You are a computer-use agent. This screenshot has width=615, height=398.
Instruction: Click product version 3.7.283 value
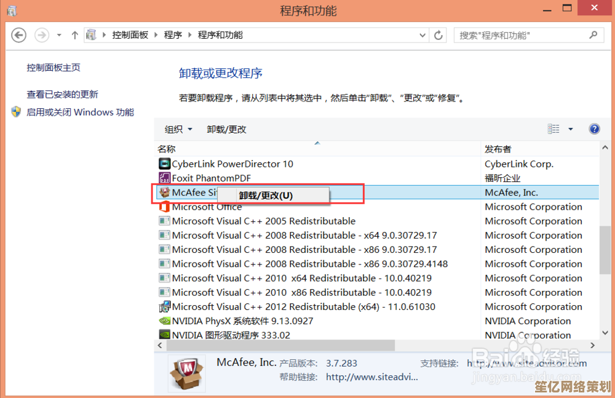pos(341,363)
